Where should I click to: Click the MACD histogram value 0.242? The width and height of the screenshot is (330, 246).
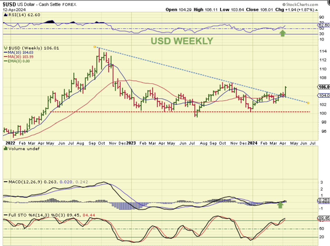(x=82, y=182)
